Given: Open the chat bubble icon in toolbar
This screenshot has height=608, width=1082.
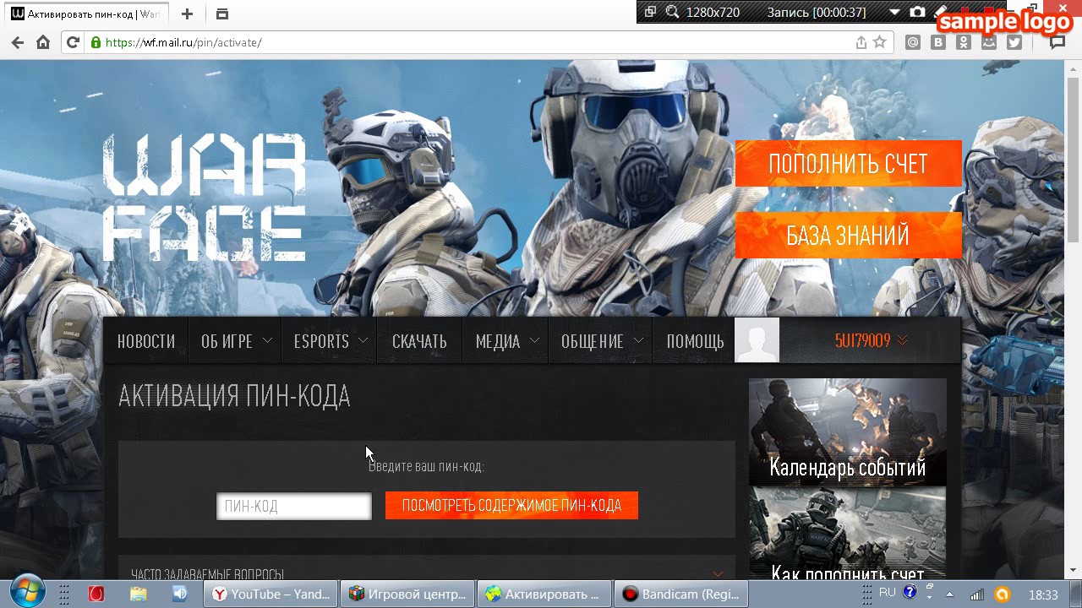Looking at the screenshot, I should tap(1057, 42).
